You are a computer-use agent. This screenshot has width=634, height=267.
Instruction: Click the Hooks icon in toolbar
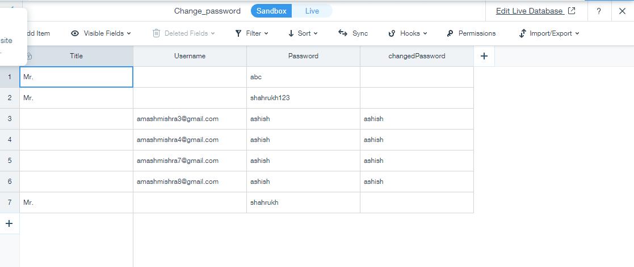[x=392, y=33]
